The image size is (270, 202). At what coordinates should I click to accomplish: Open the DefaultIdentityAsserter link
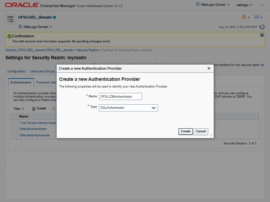point(35,135)
